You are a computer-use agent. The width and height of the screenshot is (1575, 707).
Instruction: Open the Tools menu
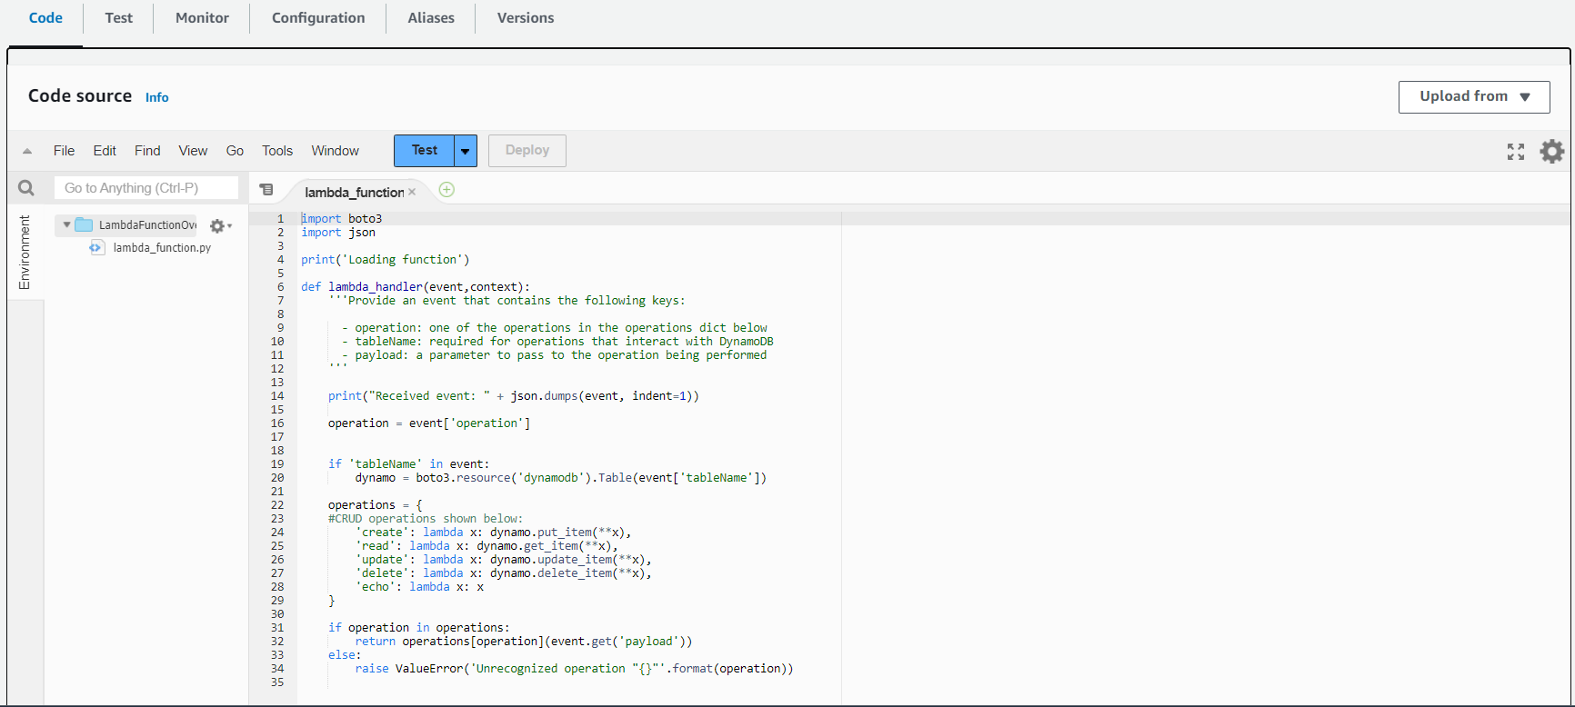pyautogui.click(x=277, y=151)
